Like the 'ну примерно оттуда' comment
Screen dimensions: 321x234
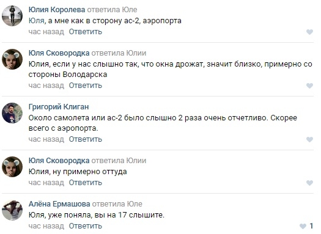309,183
